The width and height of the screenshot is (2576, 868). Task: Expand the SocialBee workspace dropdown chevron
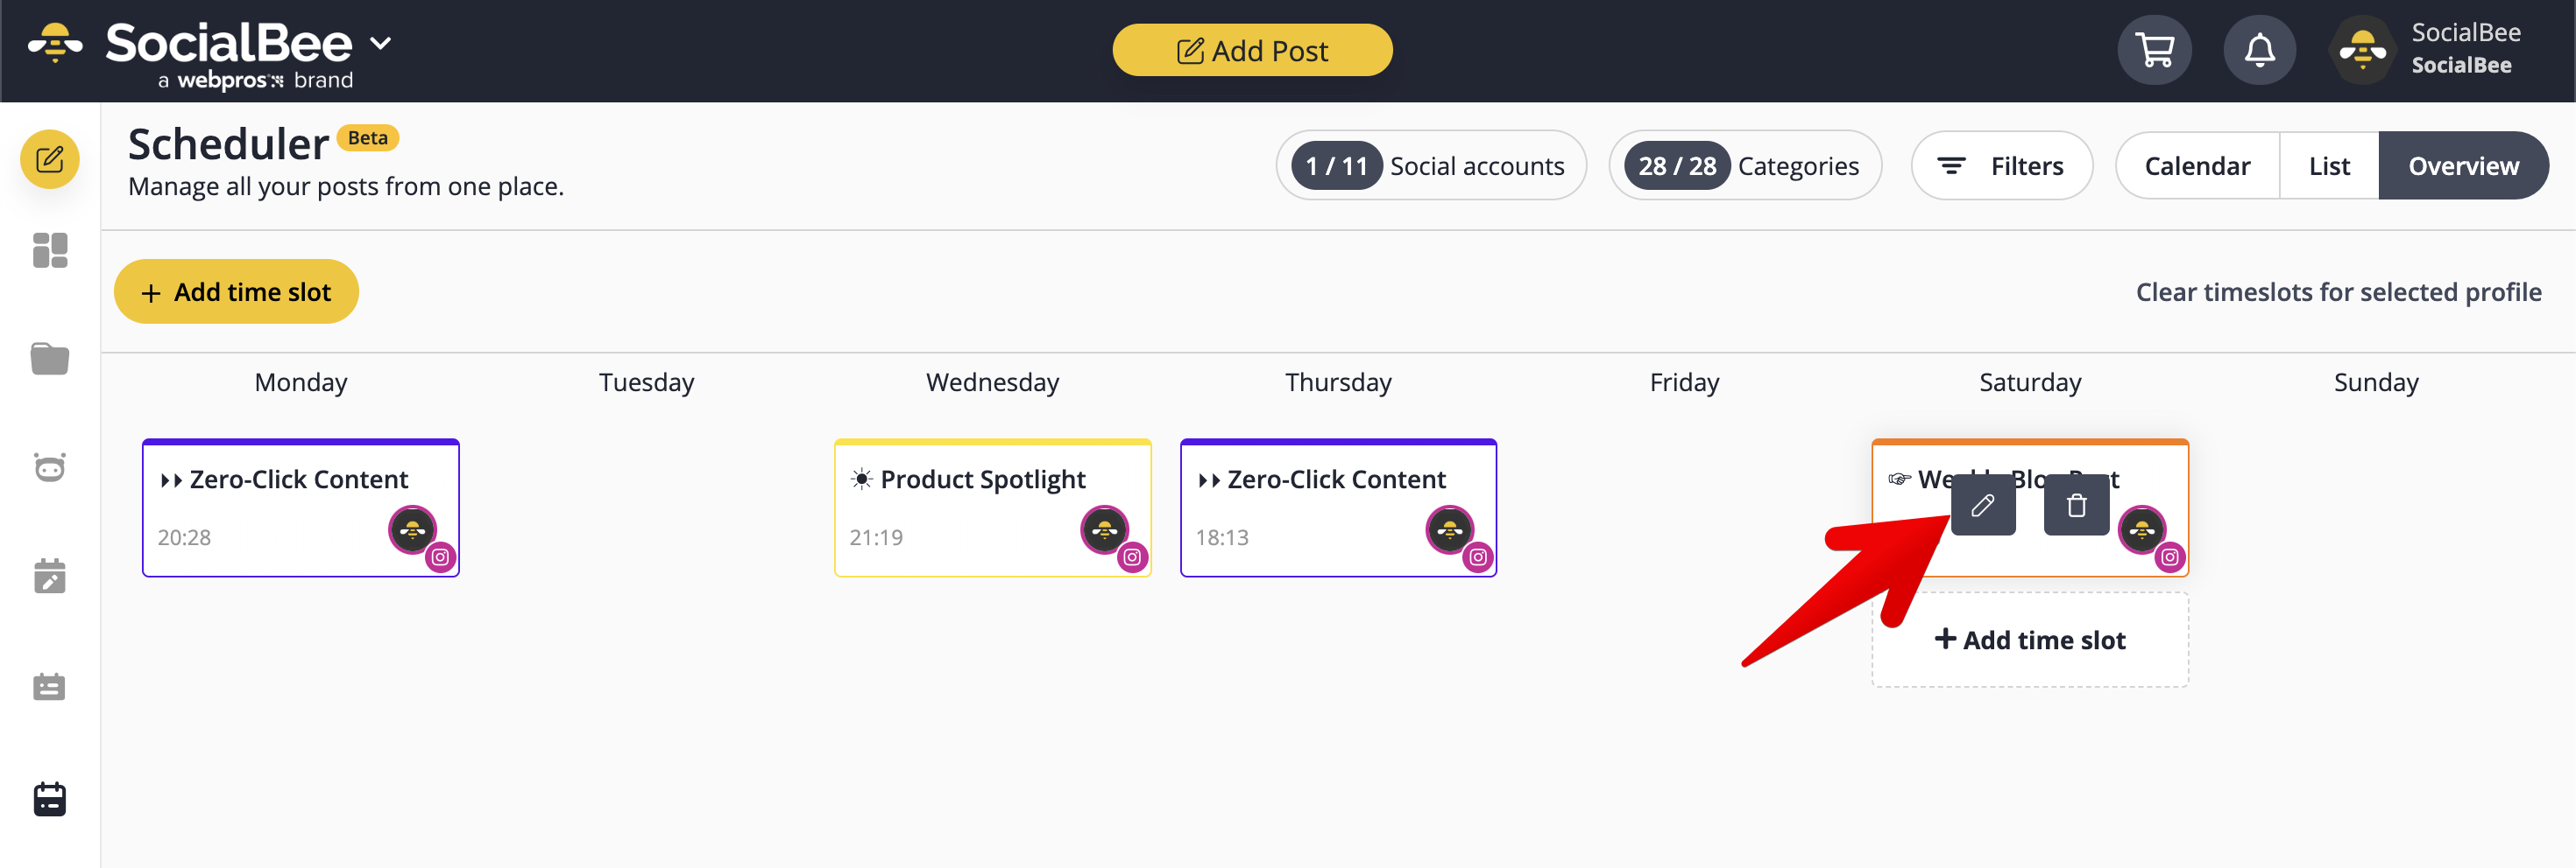381,43
